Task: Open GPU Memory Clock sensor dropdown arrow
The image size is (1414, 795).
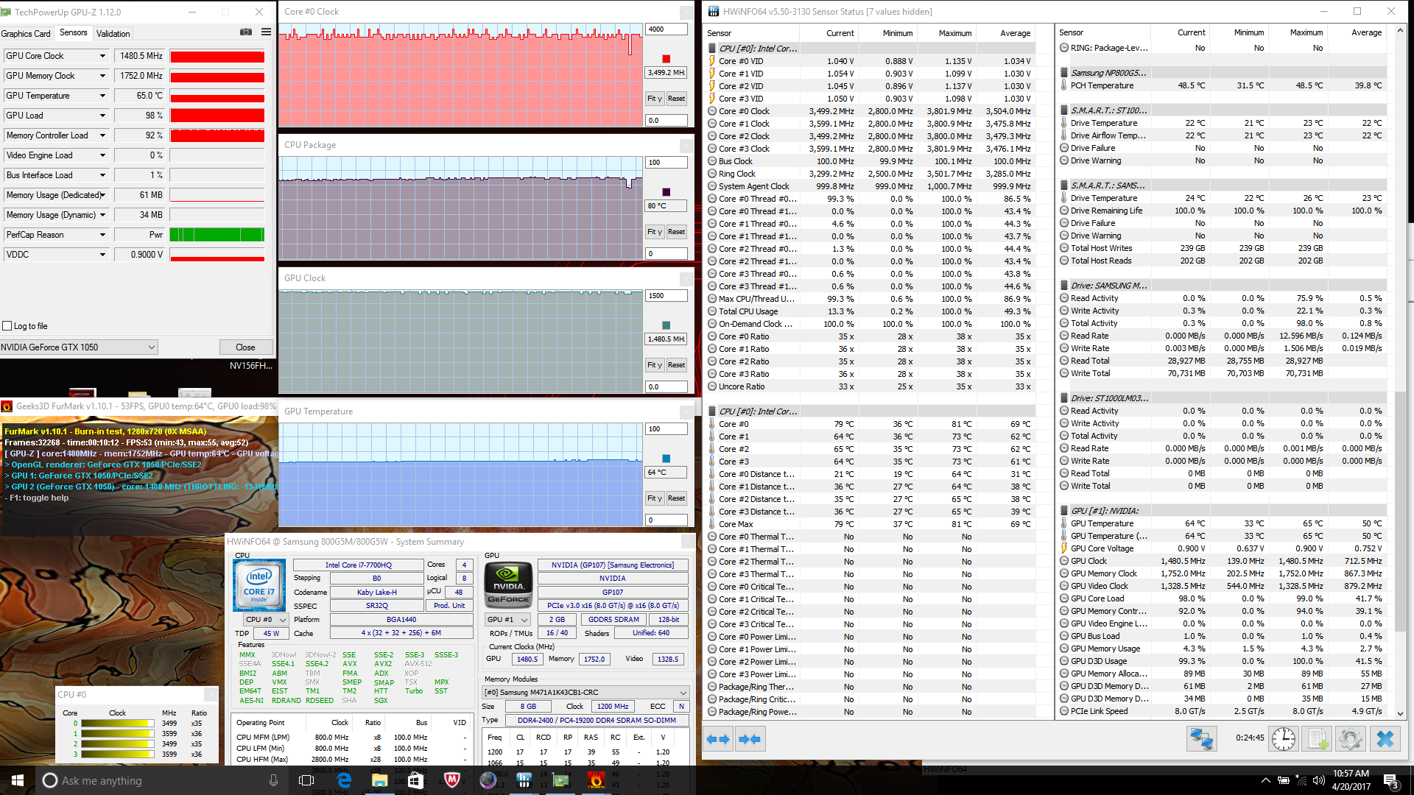Action: [102, 76]
